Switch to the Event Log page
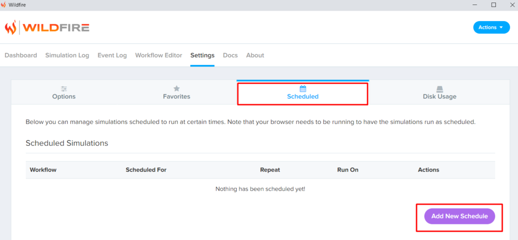Viewport: 518px width, 240px height. (x=112, y=55)
